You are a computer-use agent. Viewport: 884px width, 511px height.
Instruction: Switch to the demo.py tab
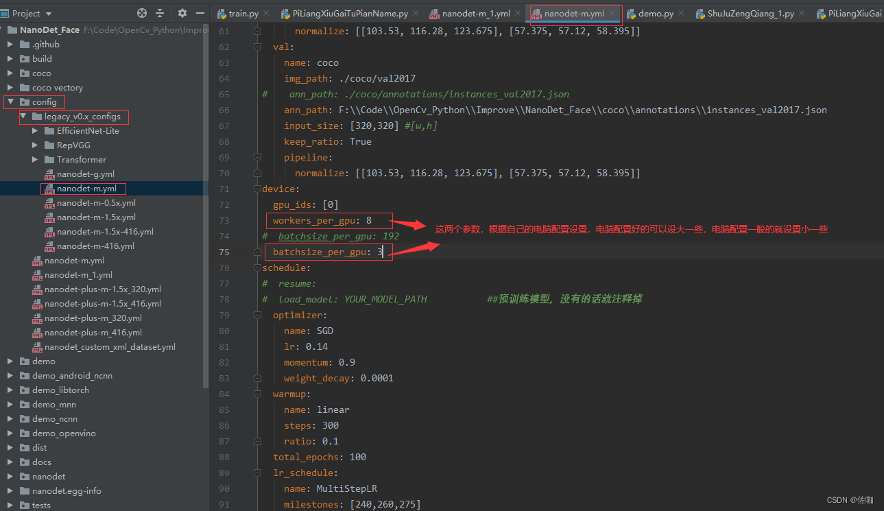(x=656, y=13)
